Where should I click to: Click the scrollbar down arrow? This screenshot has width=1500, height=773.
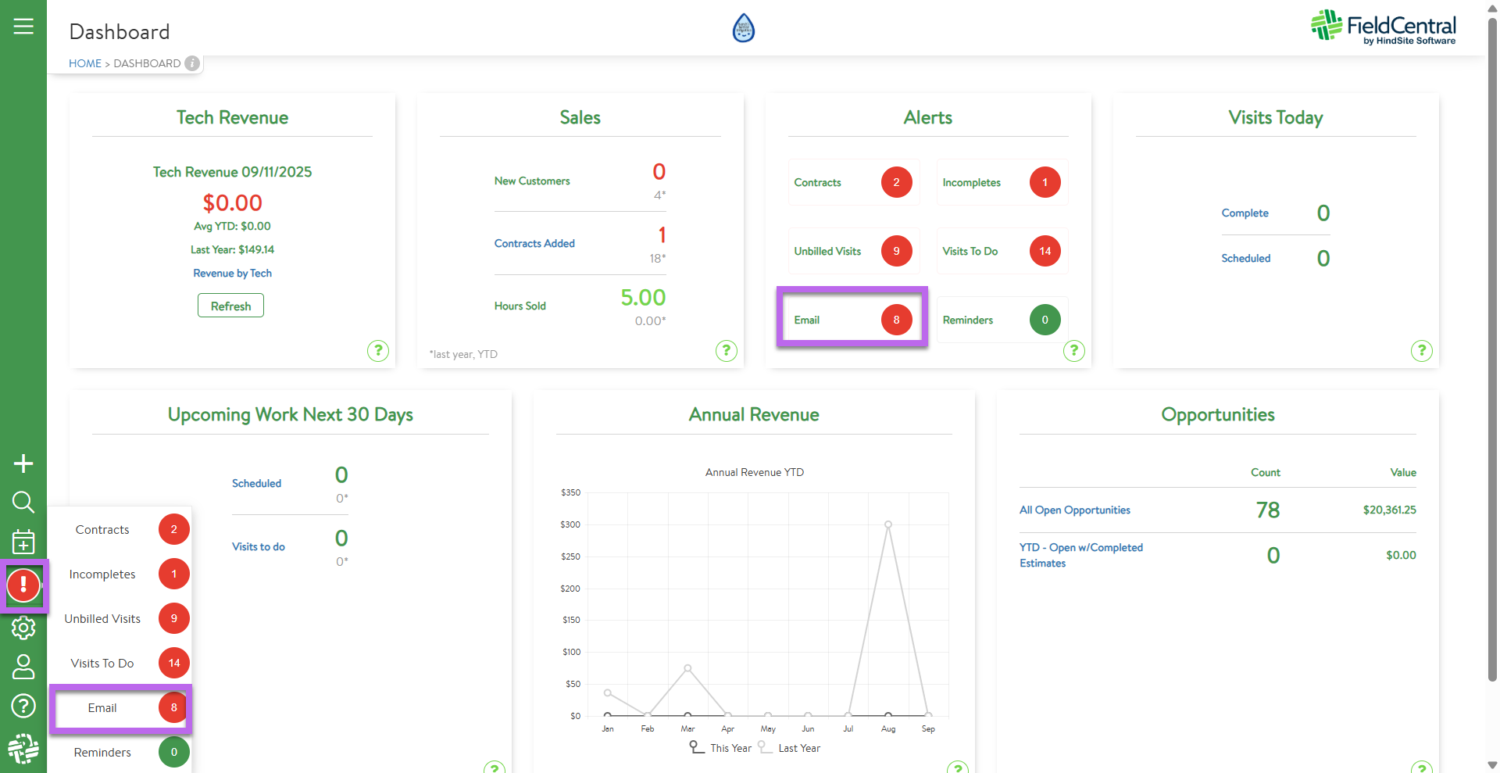click(x=1492, y=765)
